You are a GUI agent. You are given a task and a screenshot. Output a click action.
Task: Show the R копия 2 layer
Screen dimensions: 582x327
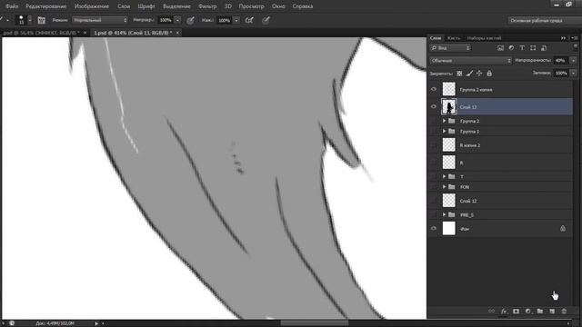[434, 145]
